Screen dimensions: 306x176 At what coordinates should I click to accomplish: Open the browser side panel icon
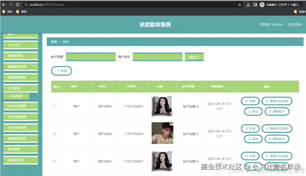[255, 5]
